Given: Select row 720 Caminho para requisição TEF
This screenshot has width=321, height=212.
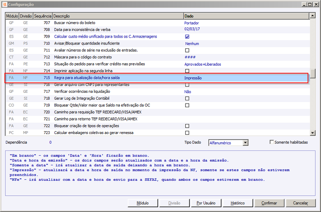Looking at the screenshot, I should point(157,112).
